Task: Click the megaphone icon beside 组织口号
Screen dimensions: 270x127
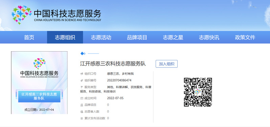Action: tap(82, 74)
